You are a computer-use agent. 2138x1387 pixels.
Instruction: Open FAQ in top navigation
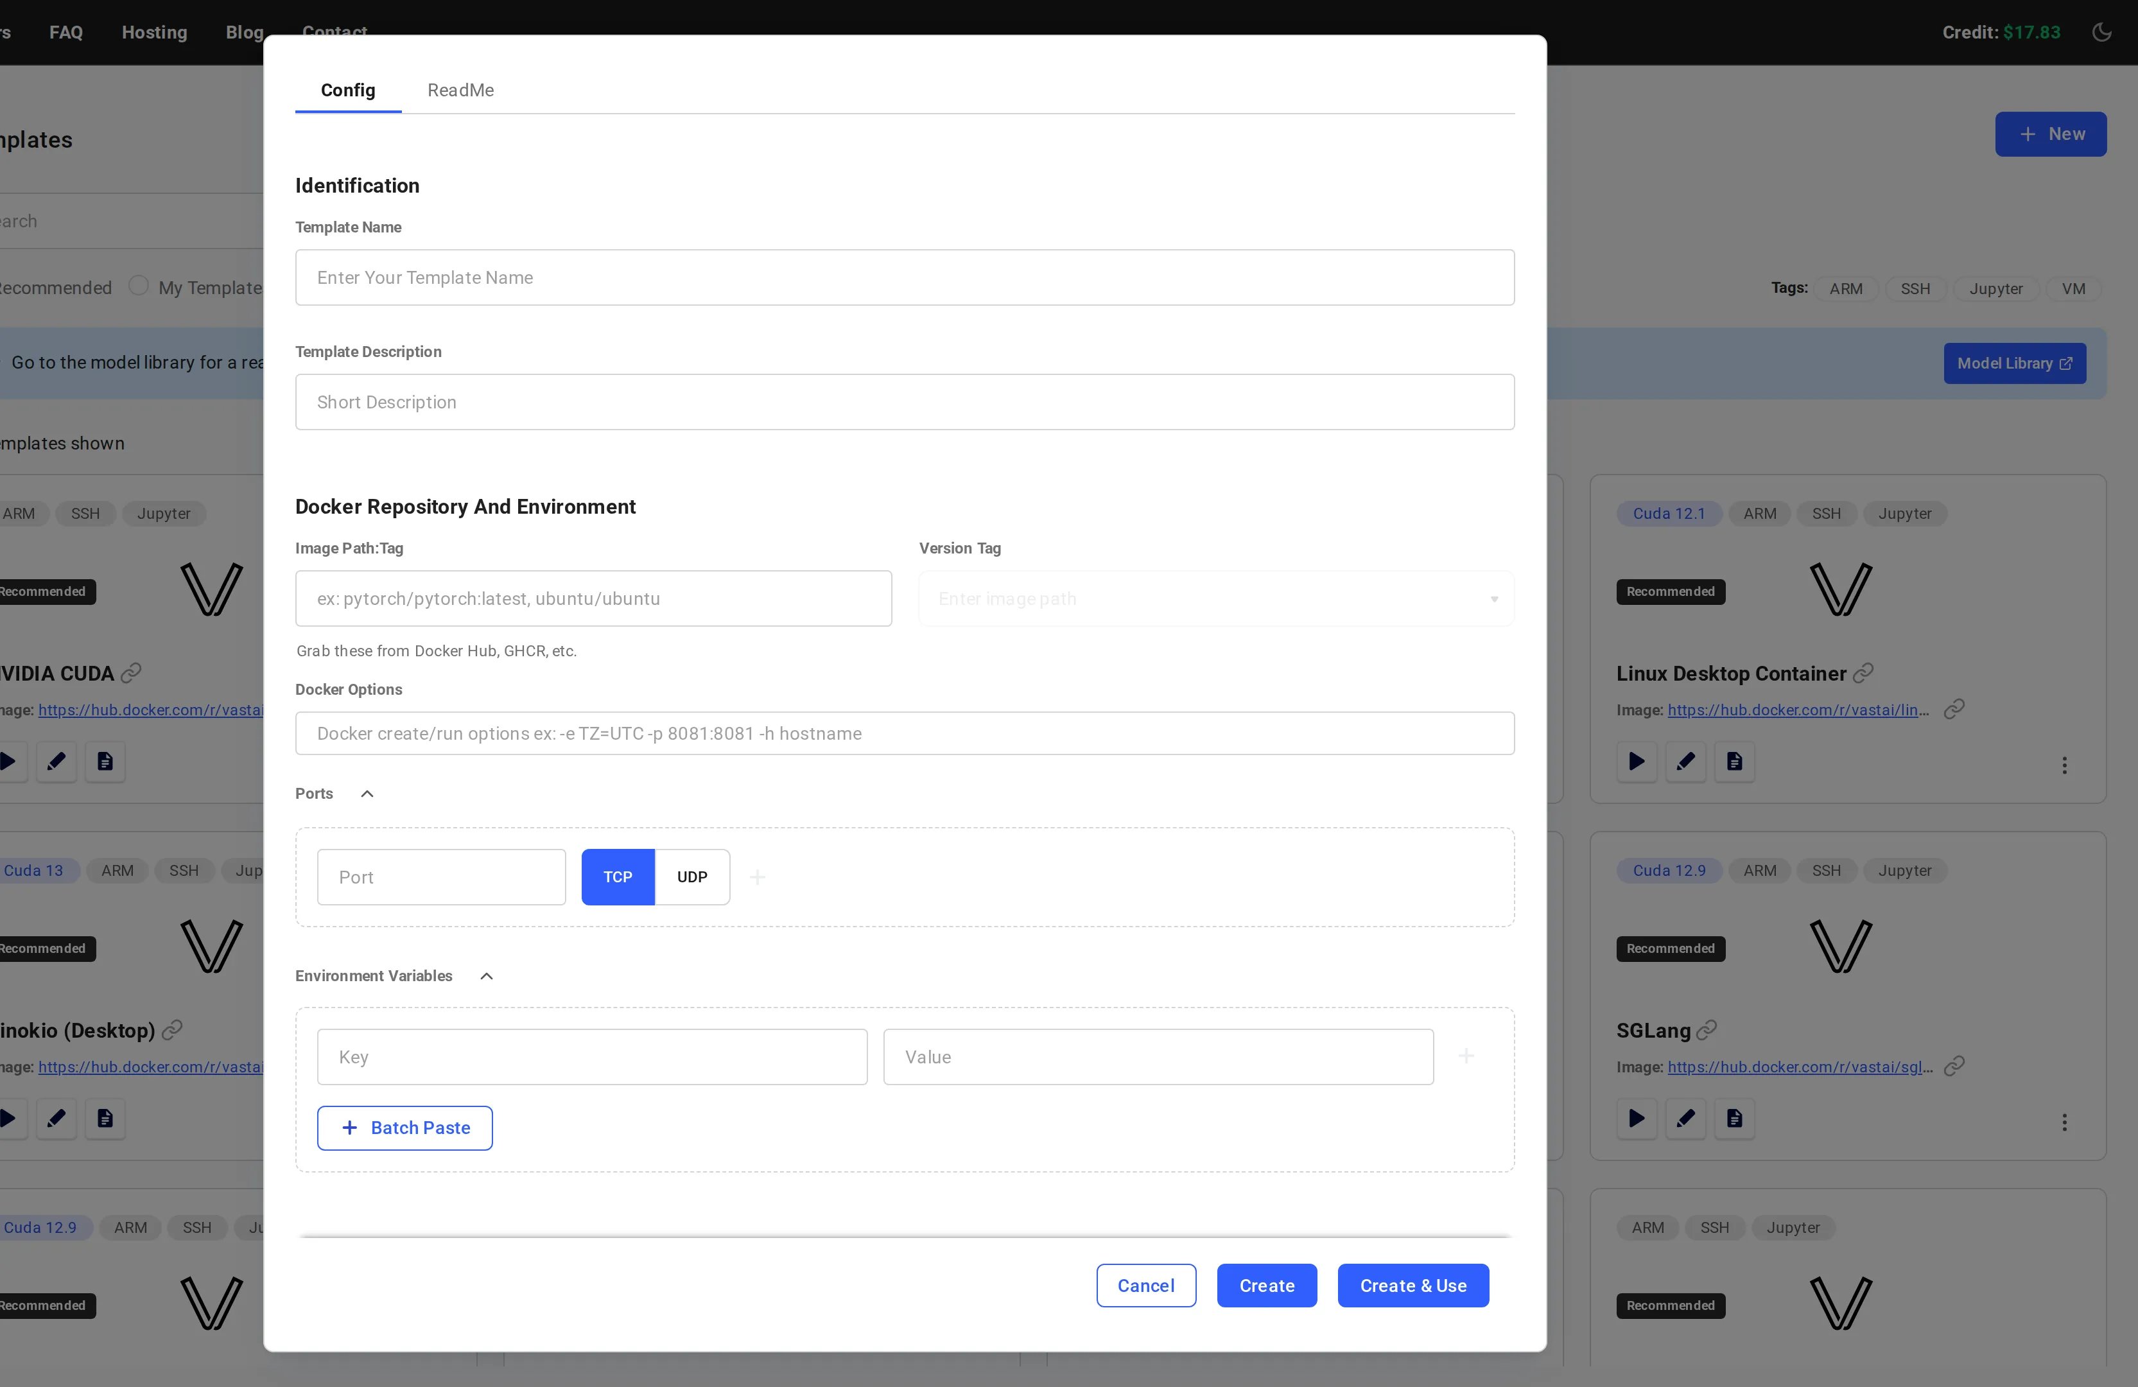click(x=65, y=32)
